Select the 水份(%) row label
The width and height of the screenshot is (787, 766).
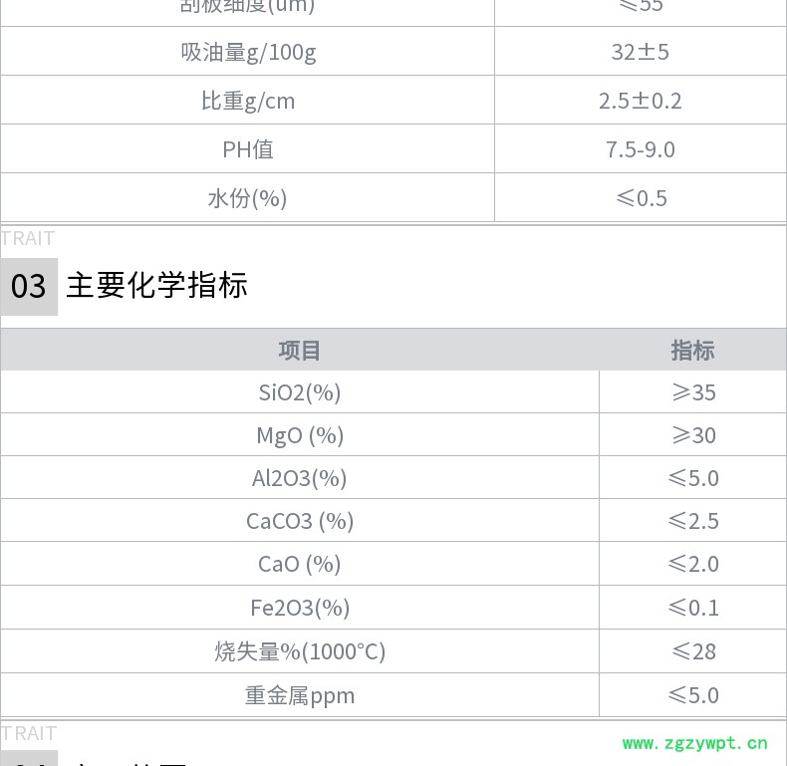coord(248,198)
